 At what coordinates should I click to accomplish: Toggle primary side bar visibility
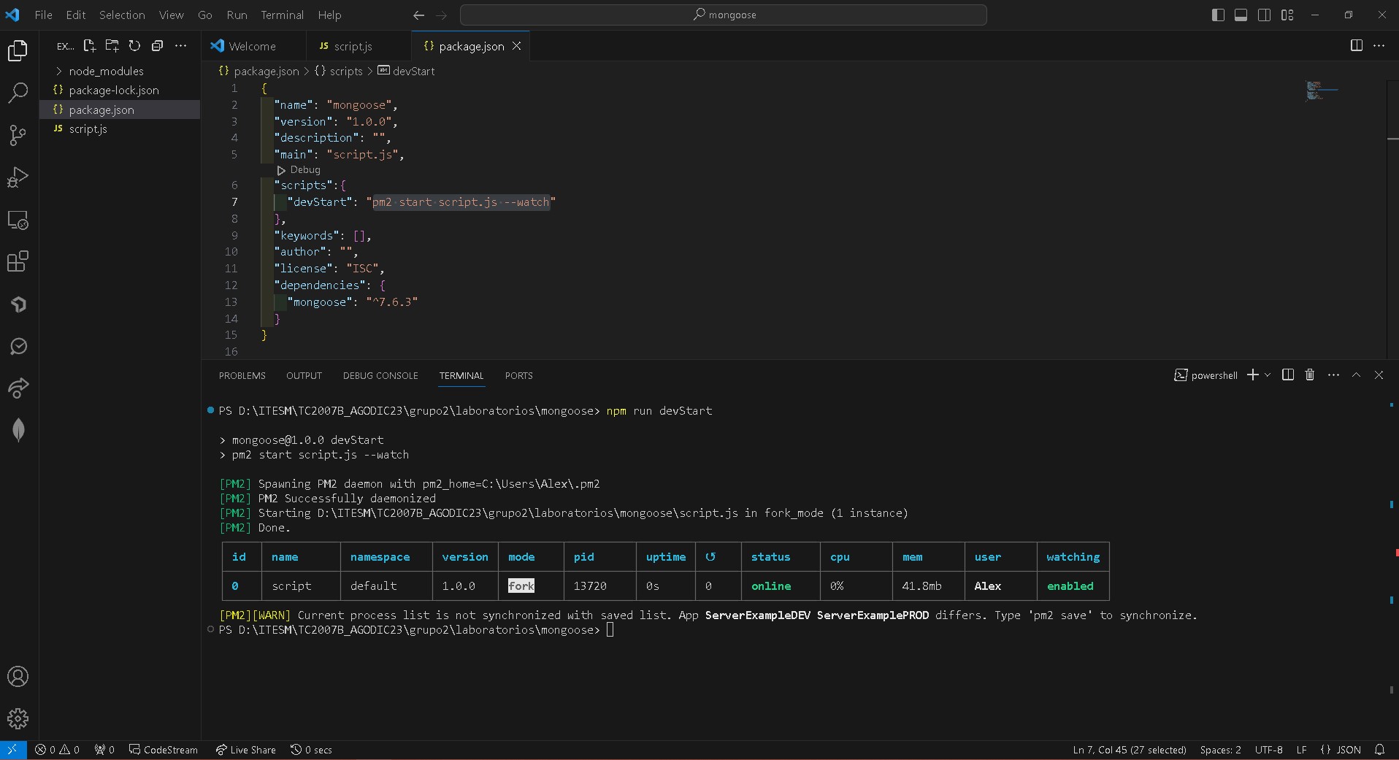coord(1217,15)
